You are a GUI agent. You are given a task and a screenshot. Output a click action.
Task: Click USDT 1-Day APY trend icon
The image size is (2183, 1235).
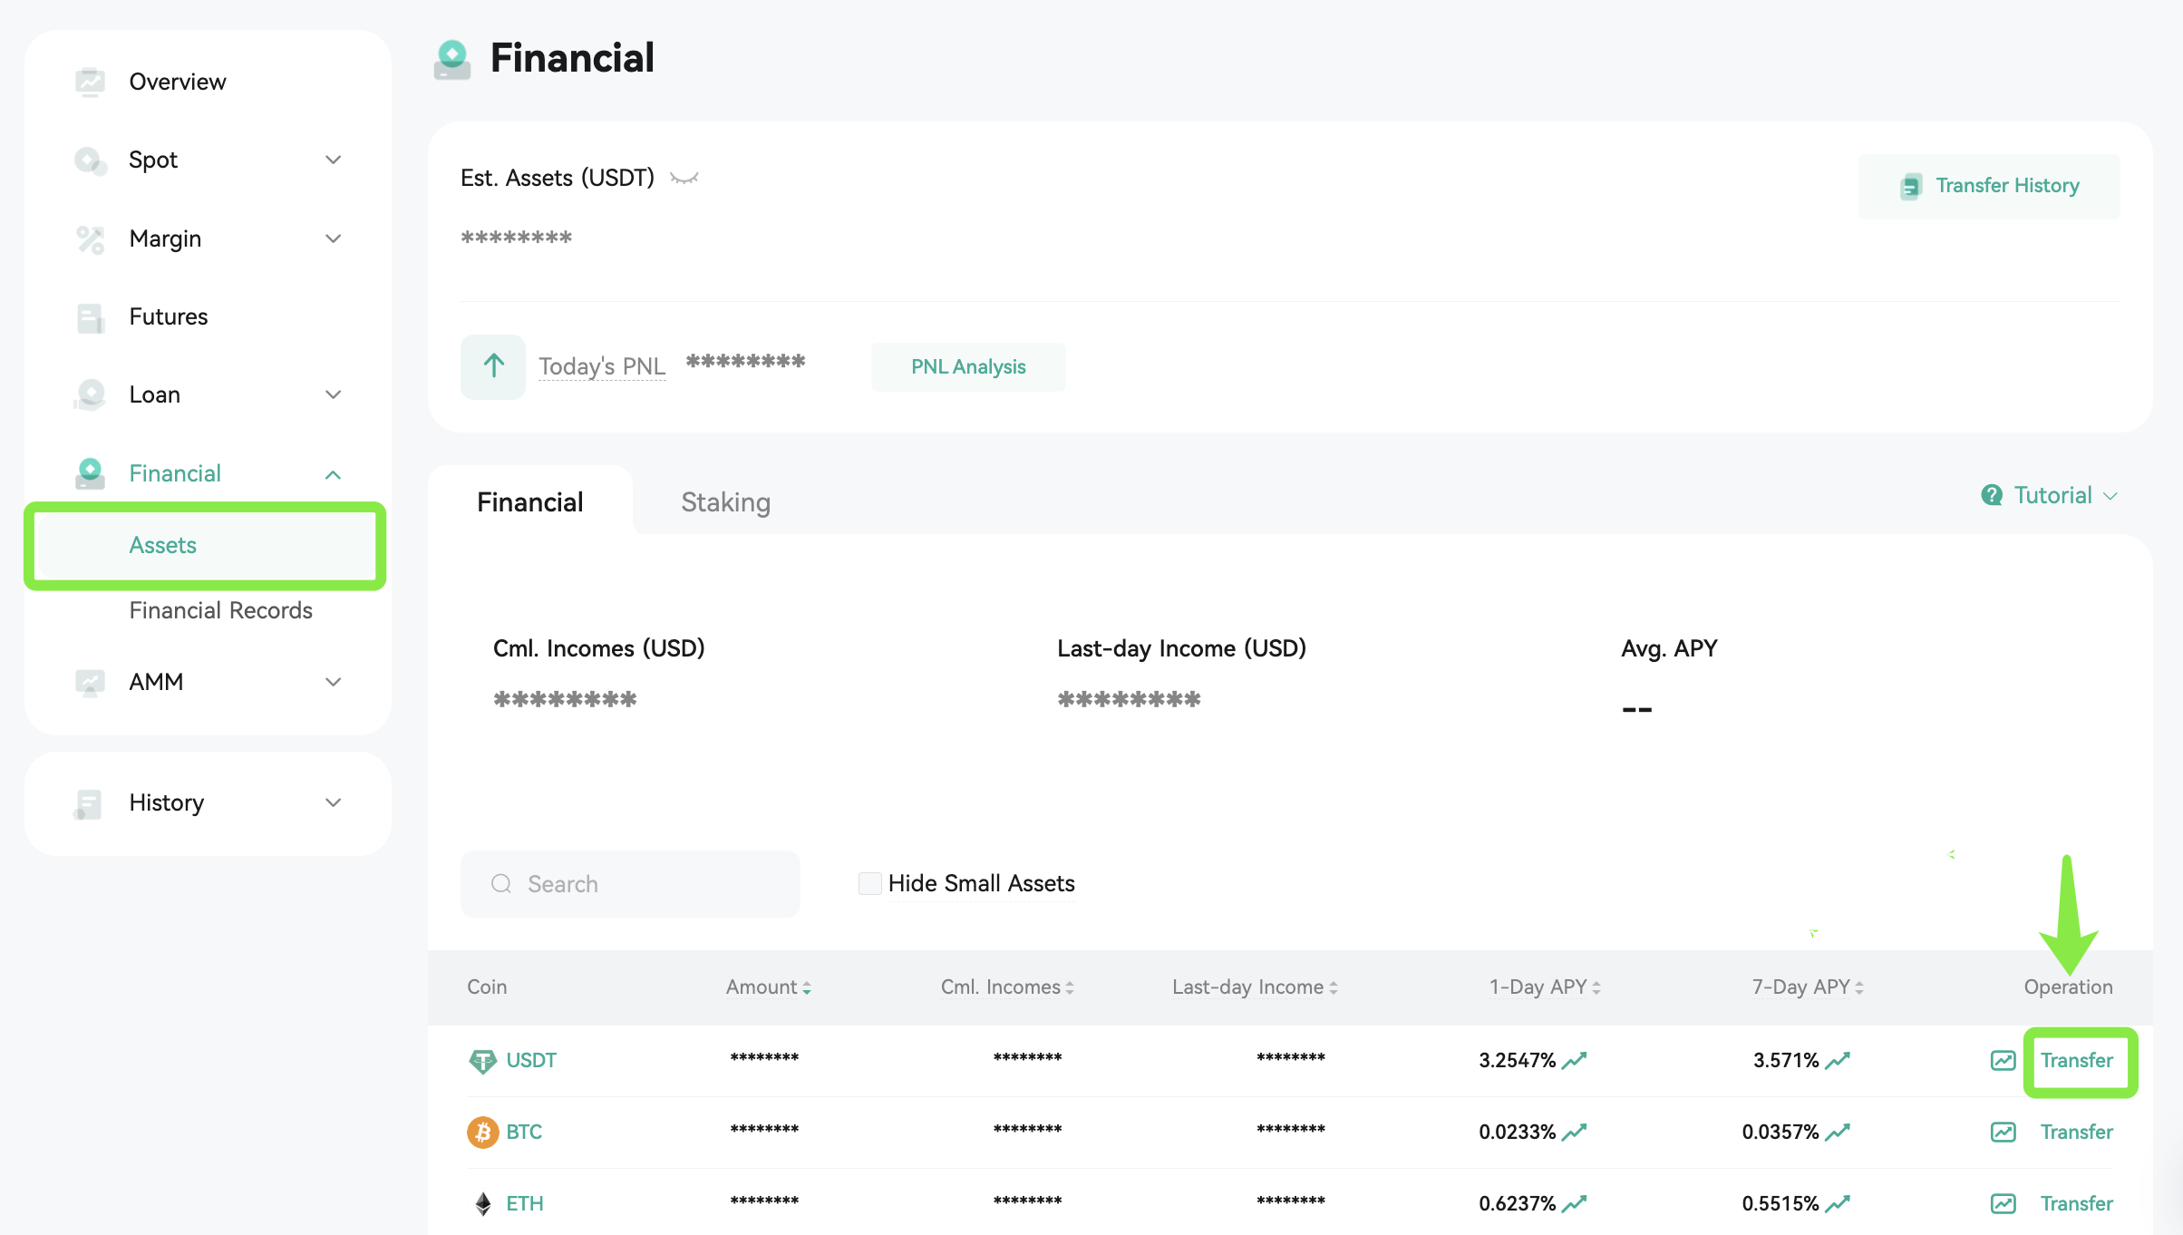(x=1575, y=1060)
